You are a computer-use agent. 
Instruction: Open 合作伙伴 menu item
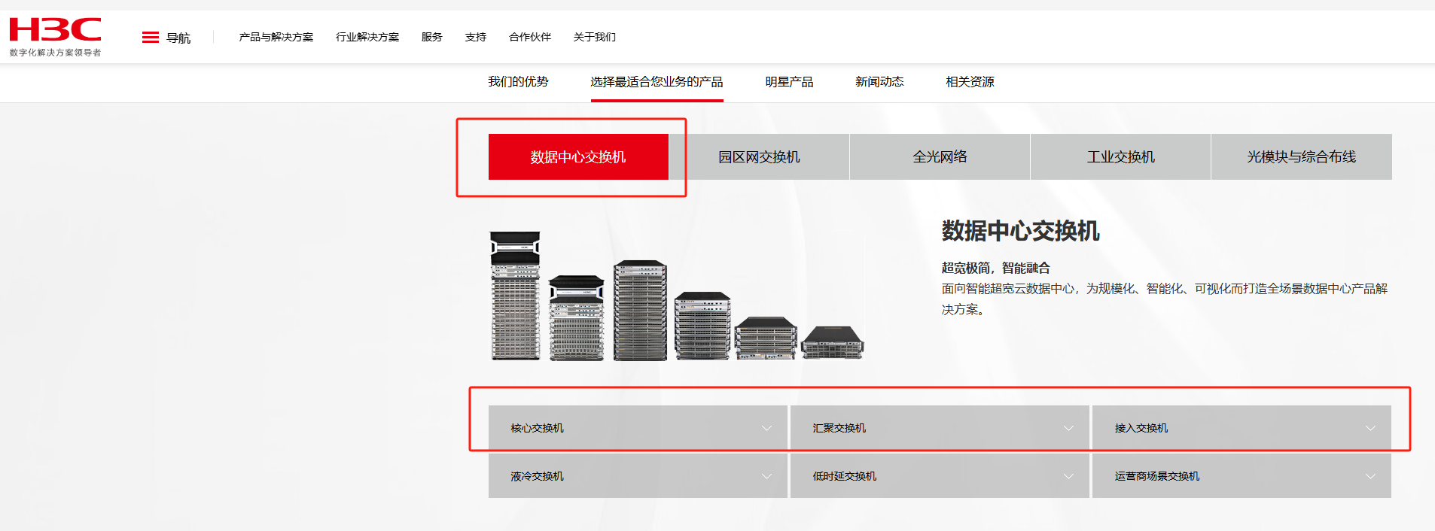tap(530, 37)
